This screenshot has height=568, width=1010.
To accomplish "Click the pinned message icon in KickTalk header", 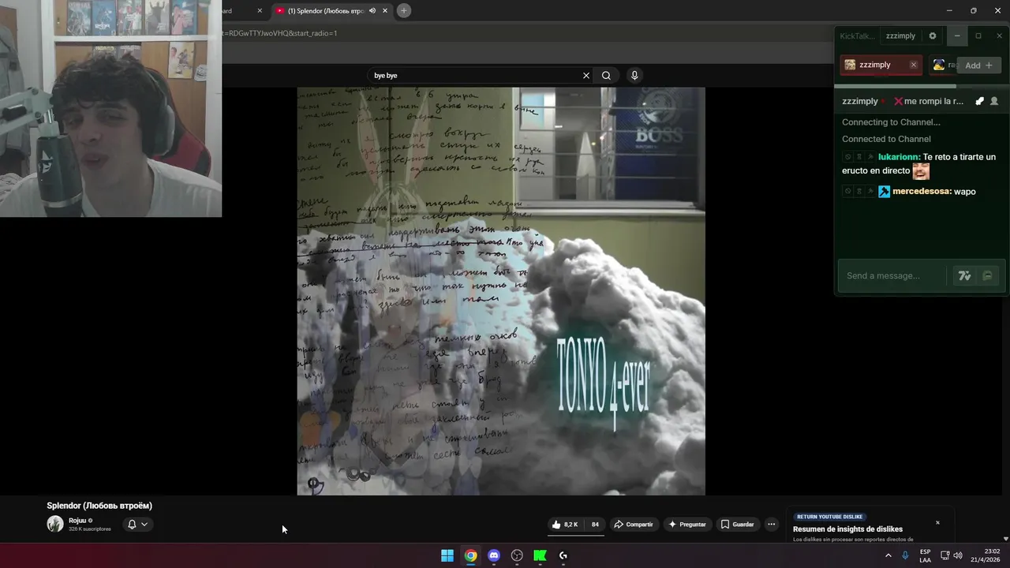I will click(979, 102).
